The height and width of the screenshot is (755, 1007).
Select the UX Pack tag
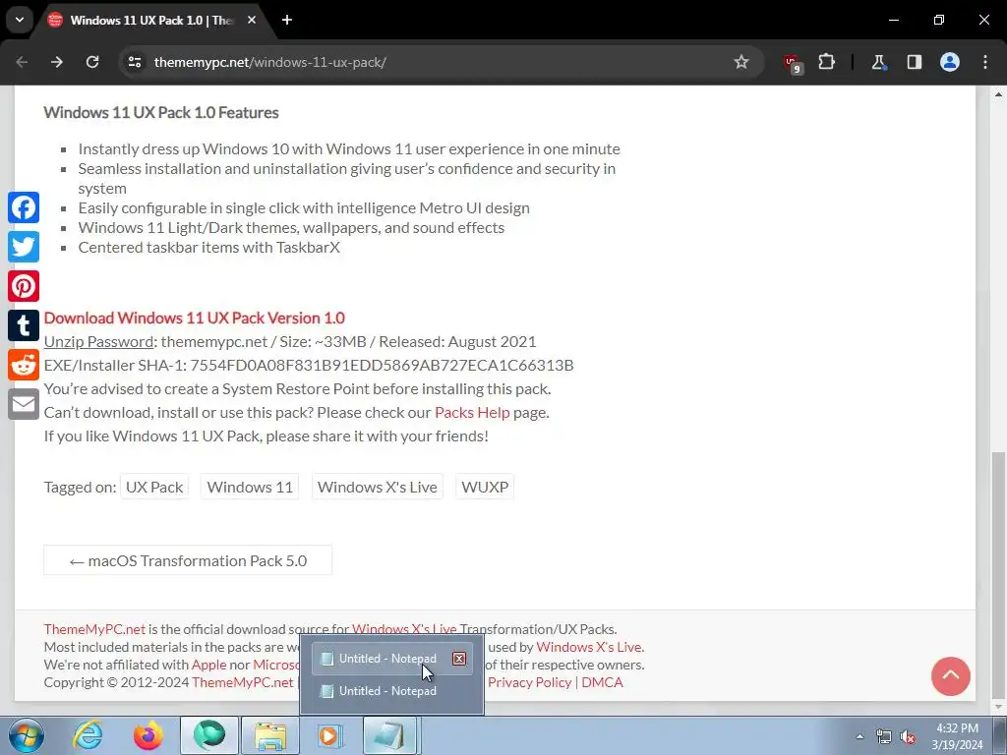154,487
